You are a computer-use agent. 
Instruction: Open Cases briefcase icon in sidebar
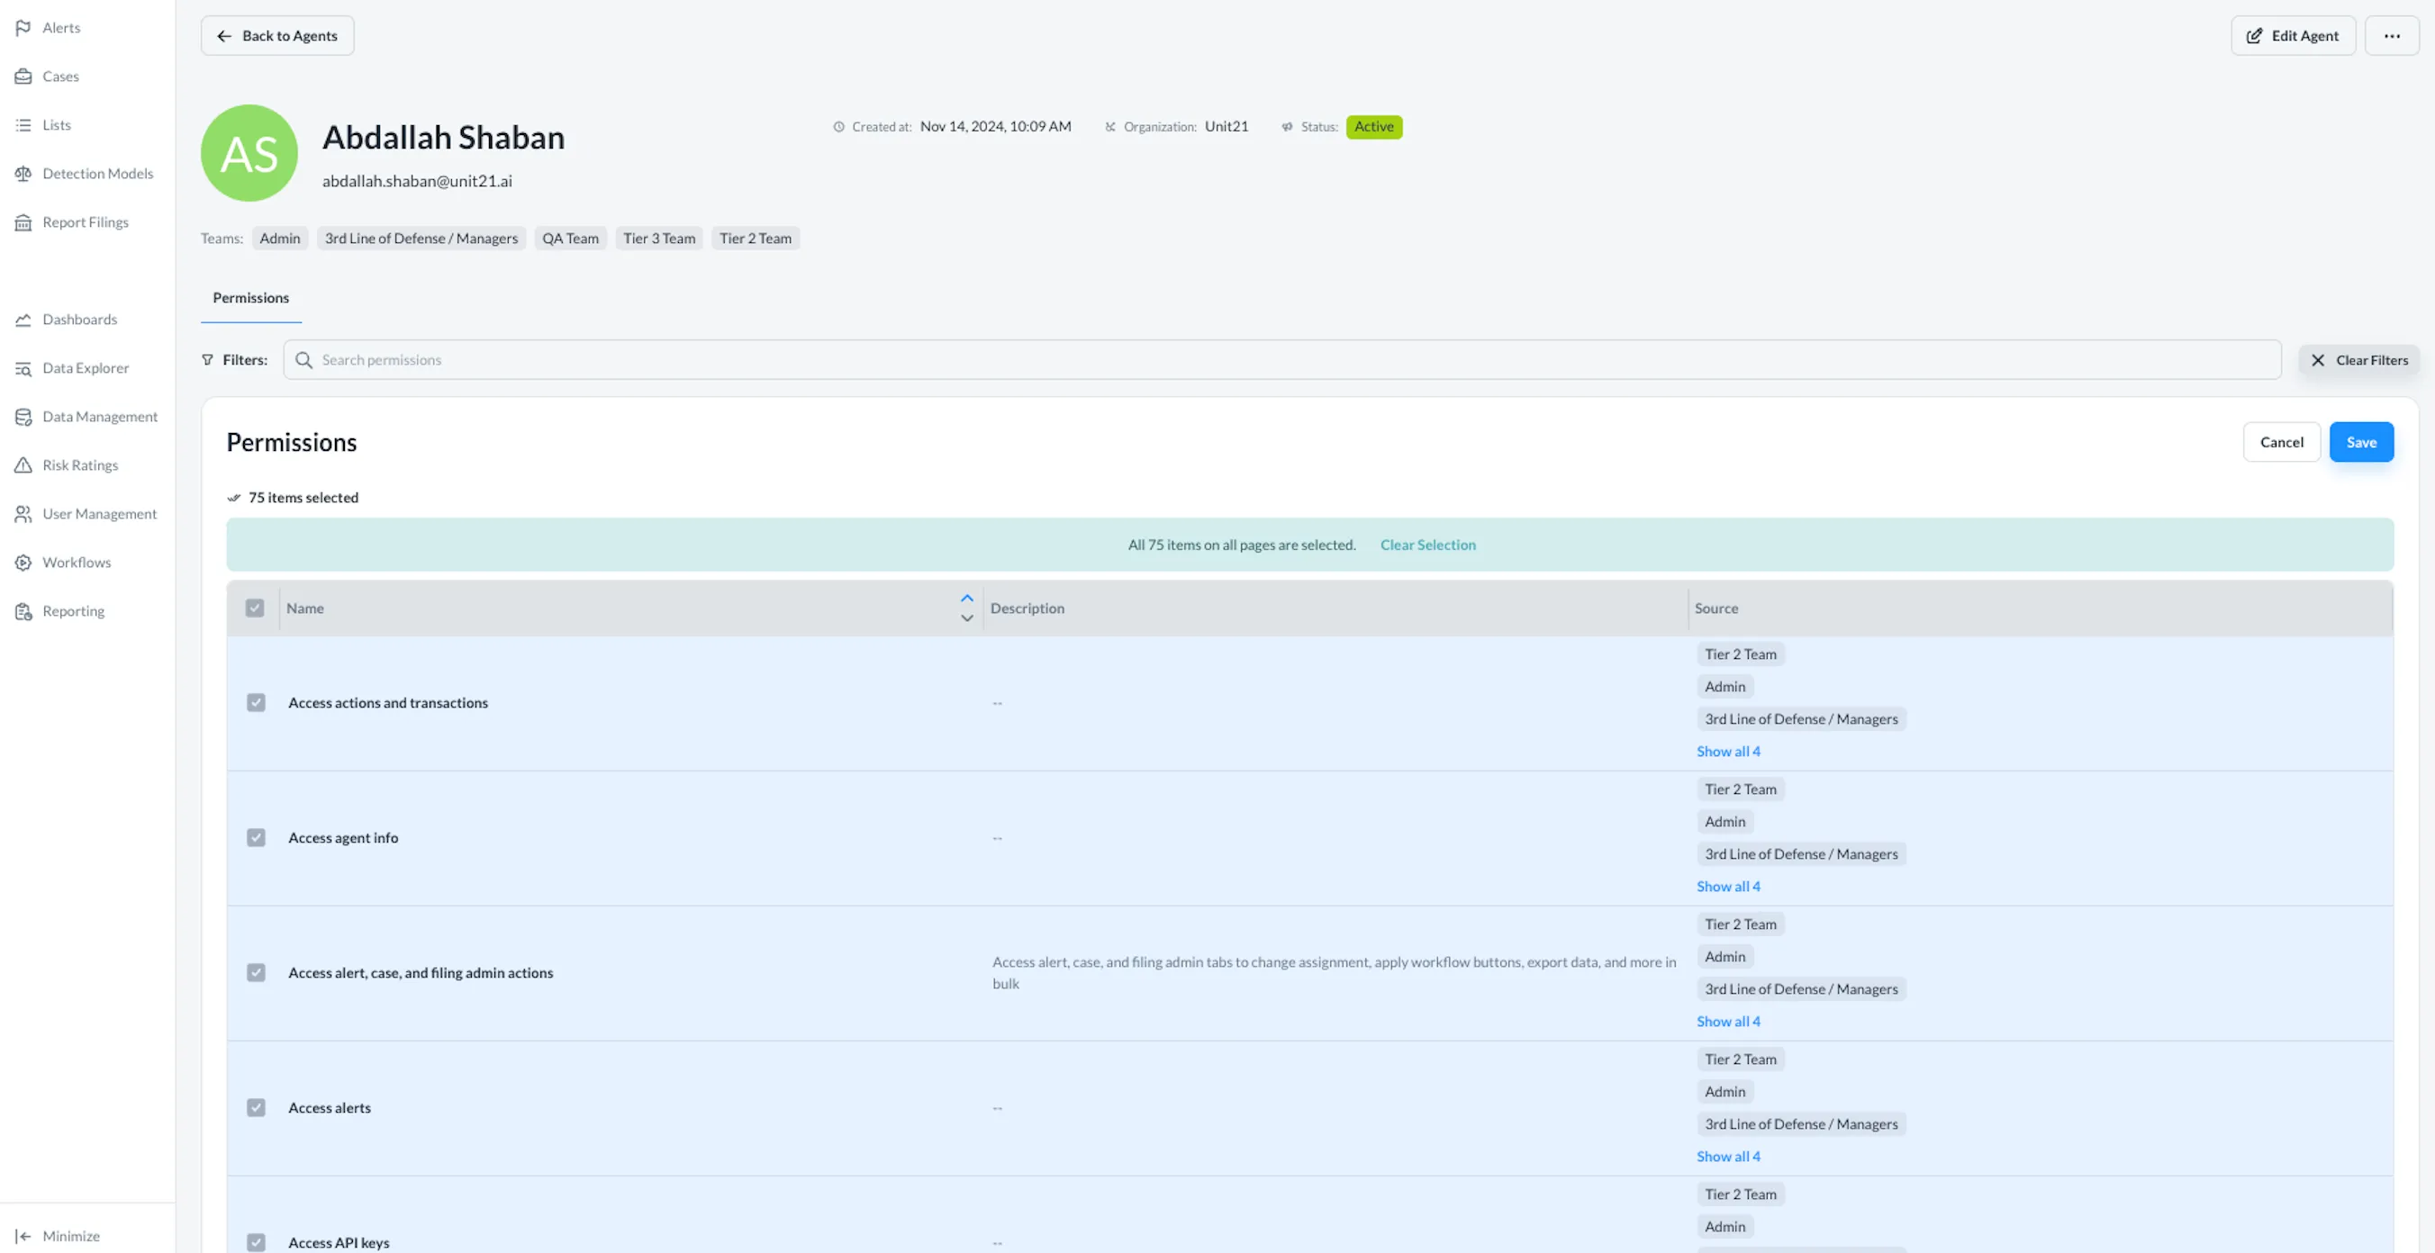point(23,77)
